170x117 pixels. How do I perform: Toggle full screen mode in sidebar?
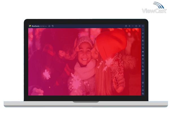point(143,30)
